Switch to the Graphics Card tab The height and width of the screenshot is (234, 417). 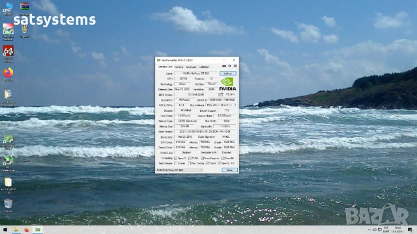165,67
